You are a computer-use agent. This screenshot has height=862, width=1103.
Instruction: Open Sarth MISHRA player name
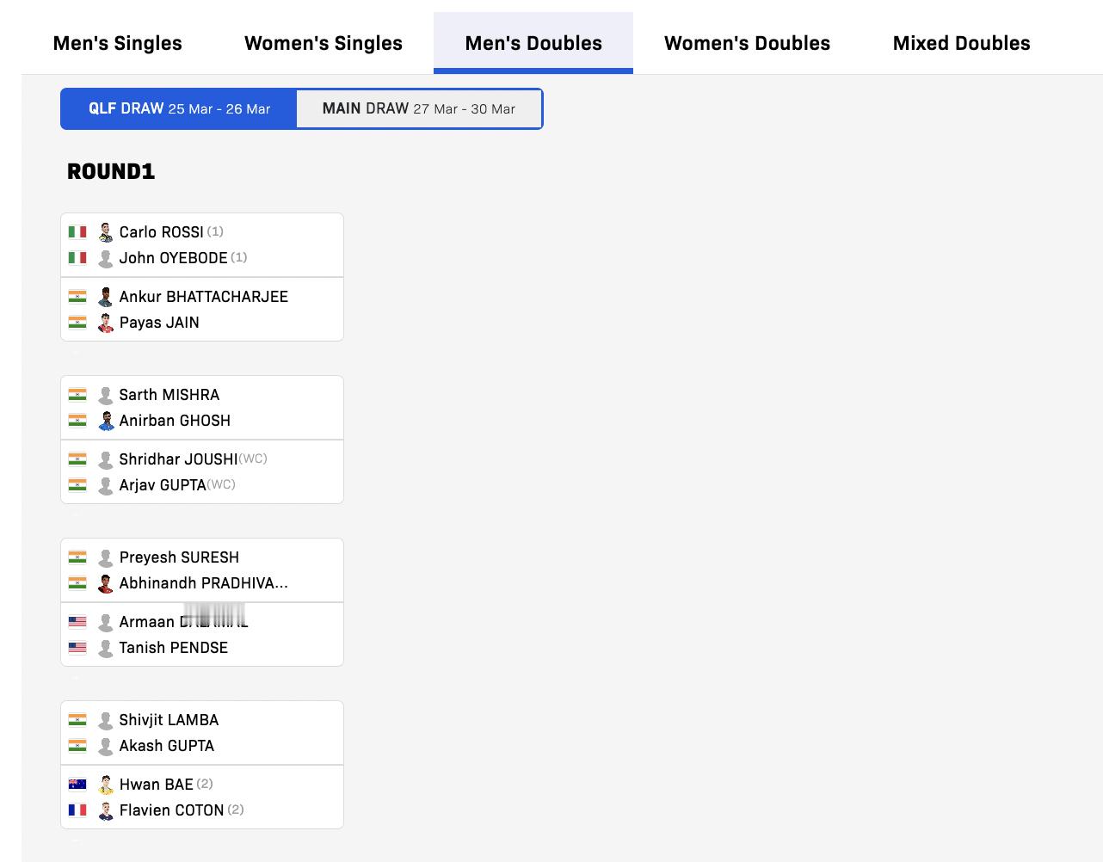coord(169,395)
